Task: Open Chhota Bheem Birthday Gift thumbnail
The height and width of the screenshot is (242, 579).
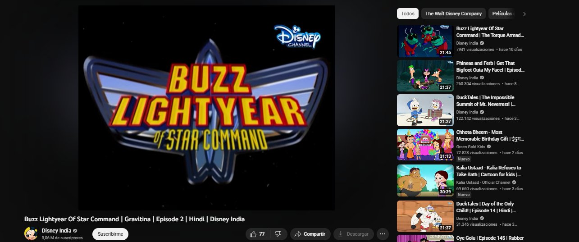Action: [425, 145]
